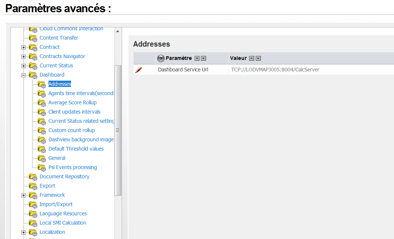Click the Document Repository folder icon
Viewport: 394px width, 239px height.
(33, 177)
